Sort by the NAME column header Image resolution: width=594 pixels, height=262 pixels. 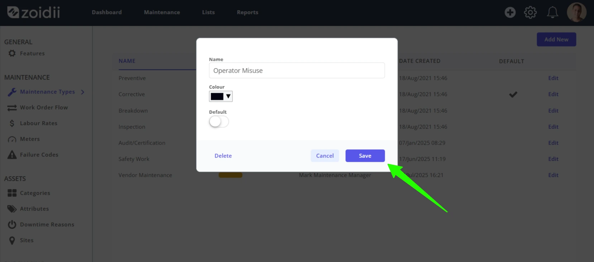pyautogui.click(x=127, y=61)
